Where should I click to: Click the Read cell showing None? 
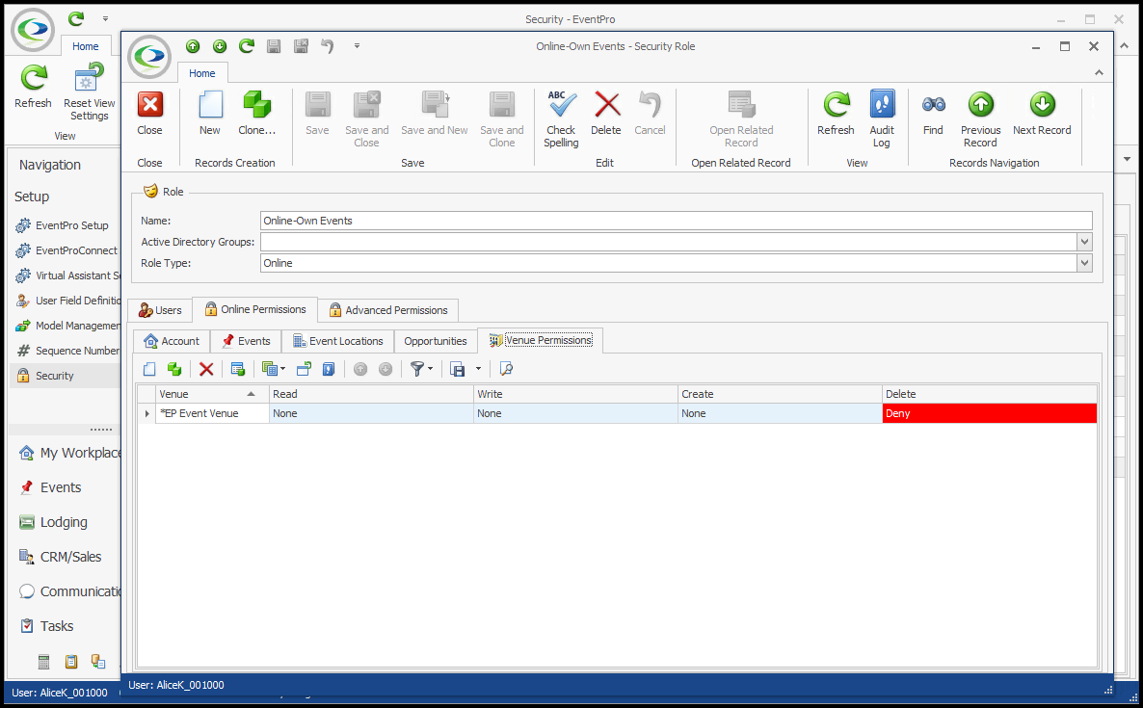point(371,414)
